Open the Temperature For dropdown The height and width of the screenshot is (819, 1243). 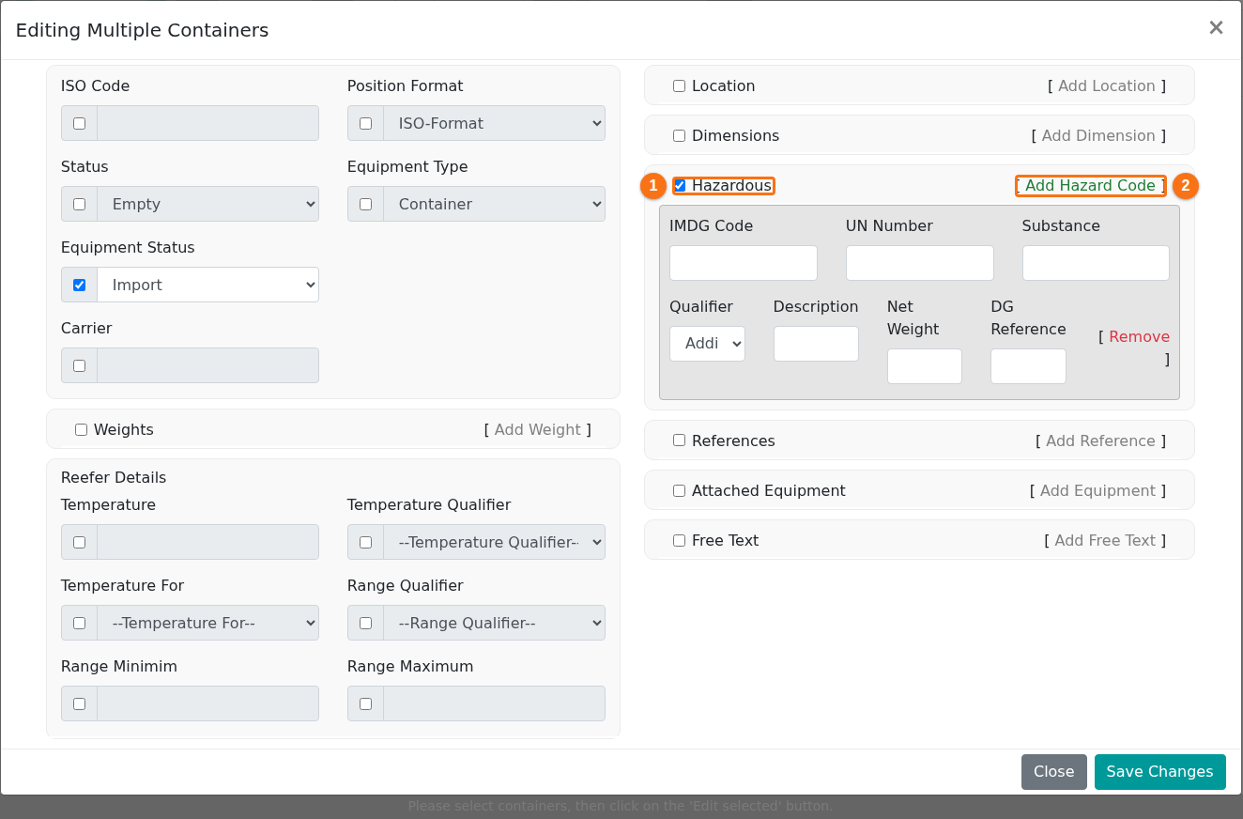(207, 623)
